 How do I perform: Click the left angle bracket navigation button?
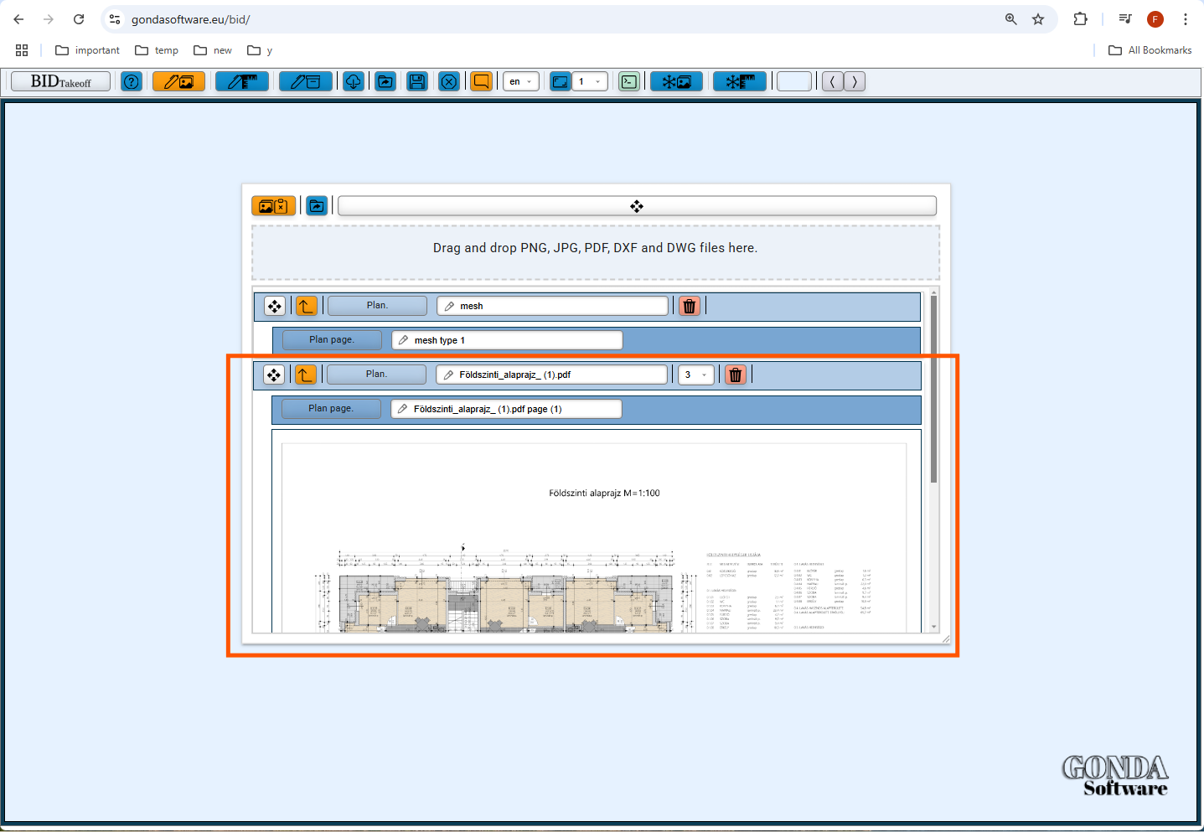[833, 81]
